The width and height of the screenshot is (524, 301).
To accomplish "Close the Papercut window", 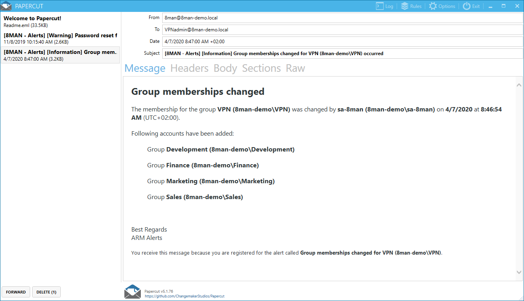I will coord(517,6).
